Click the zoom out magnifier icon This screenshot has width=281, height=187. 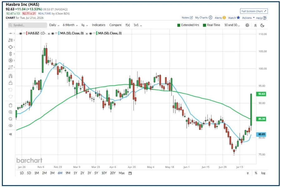tap(11, 119)
